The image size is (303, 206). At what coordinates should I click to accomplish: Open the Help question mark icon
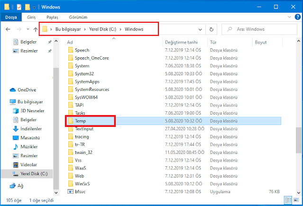click(298, 17)
